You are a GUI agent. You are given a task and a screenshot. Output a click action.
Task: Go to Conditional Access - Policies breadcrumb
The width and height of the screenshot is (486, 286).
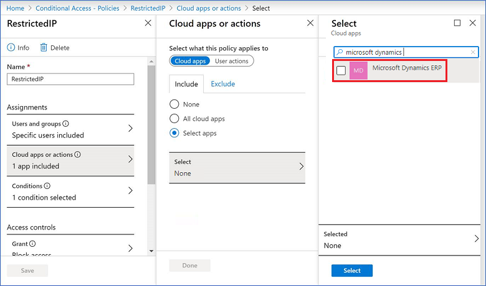coord(79,7)
